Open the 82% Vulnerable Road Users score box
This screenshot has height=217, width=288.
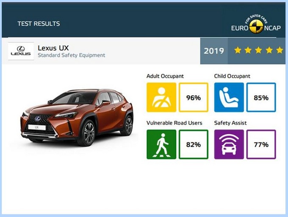coord(194,144)
